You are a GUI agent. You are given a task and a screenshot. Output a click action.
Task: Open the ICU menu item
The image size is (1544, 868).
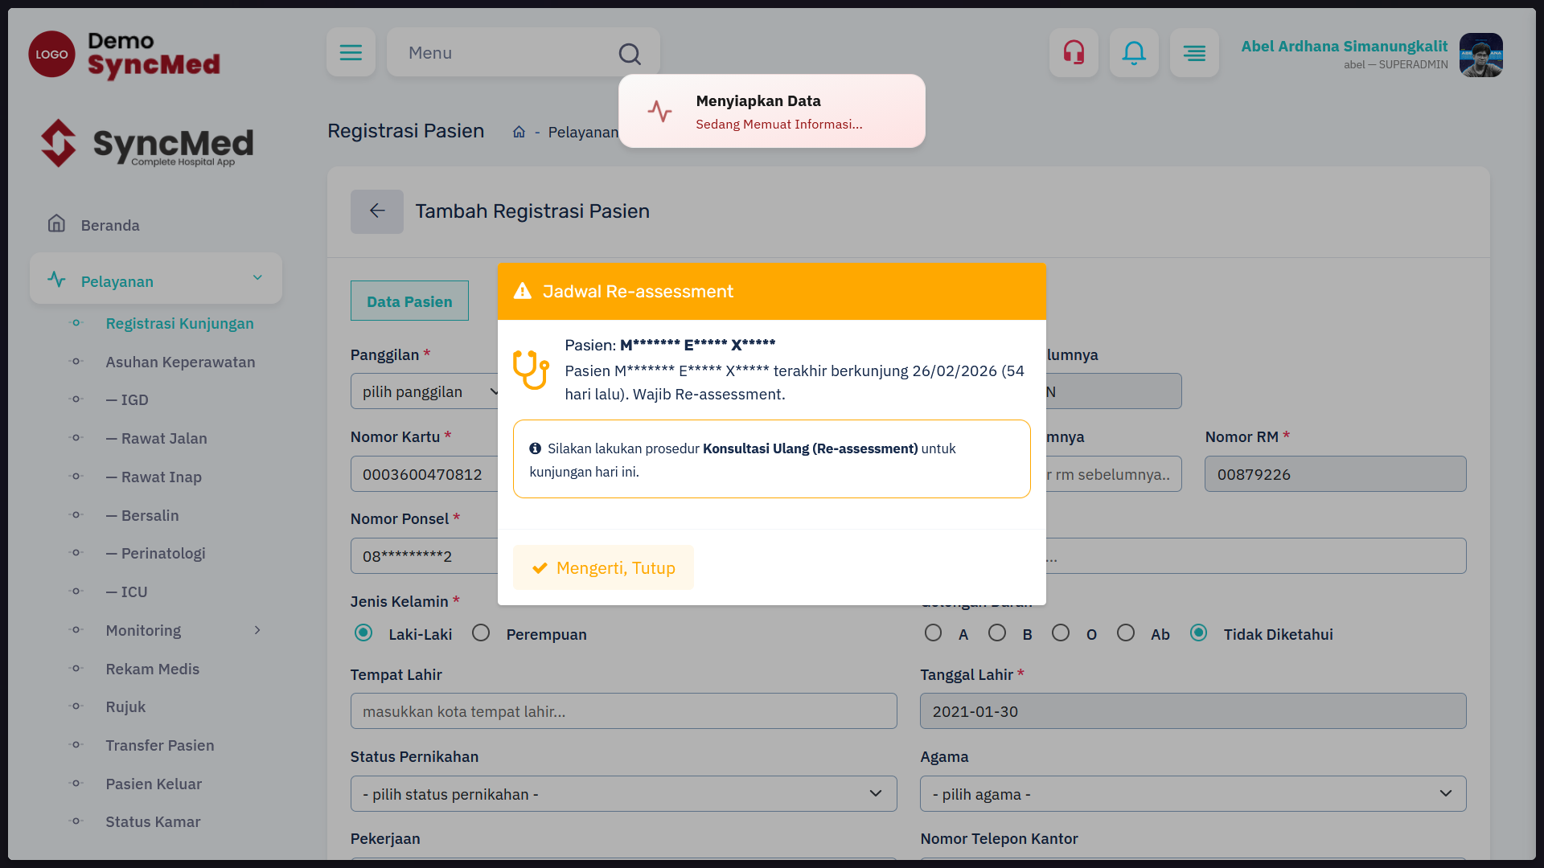coord(126,592)
